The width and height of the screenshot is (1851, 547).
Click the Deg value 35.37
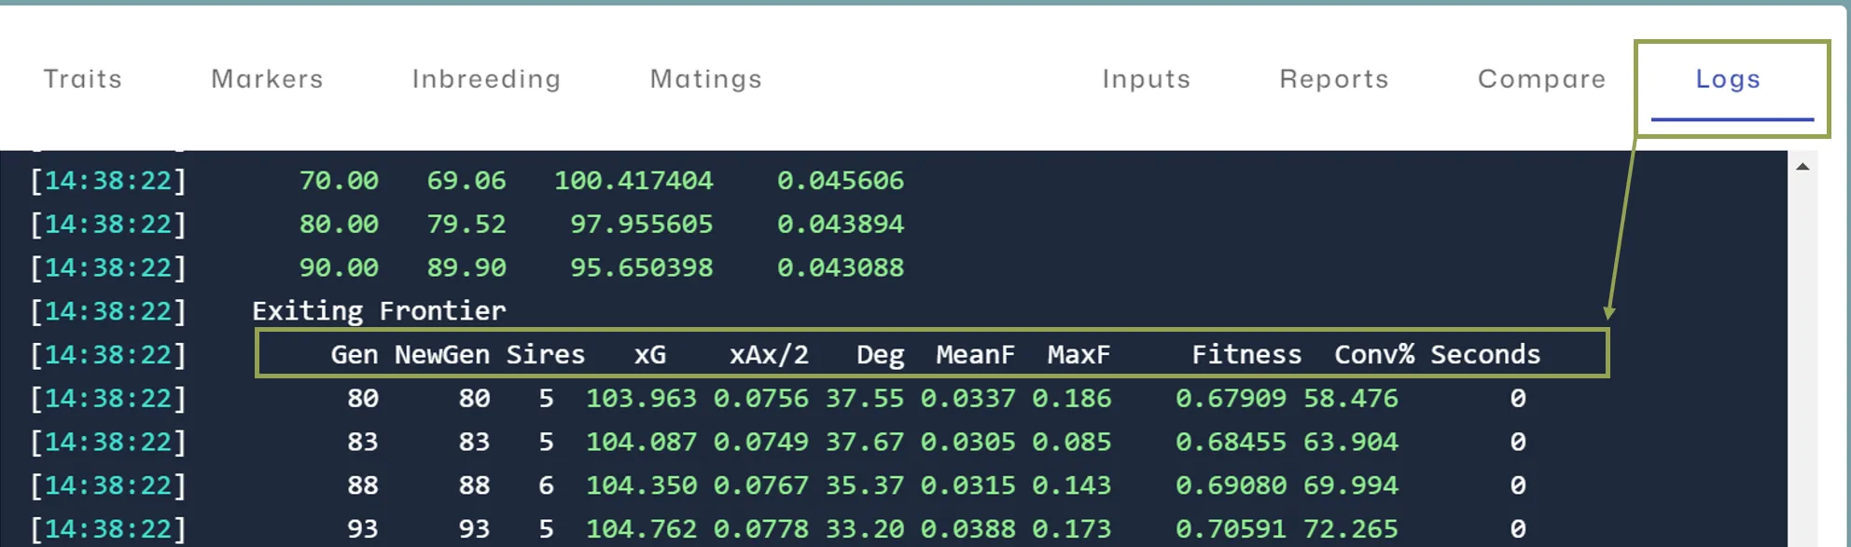(x=865, y=485)
